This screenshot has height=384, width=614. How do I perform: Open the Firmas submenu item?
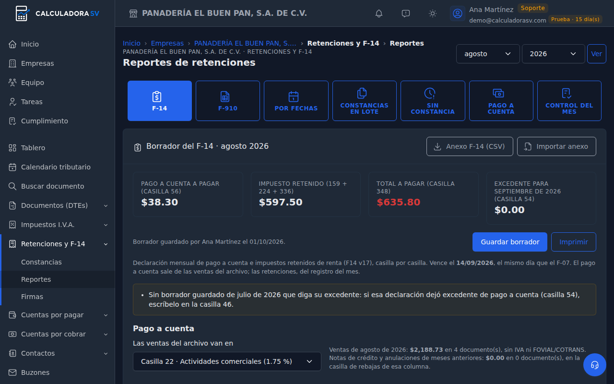pyautogui.click(x=58, y=297)
